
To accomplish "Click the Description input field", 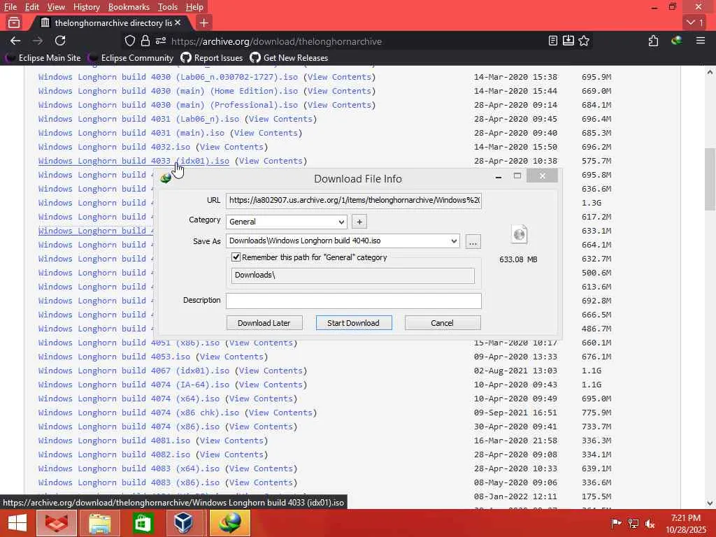I will (353, 301).
